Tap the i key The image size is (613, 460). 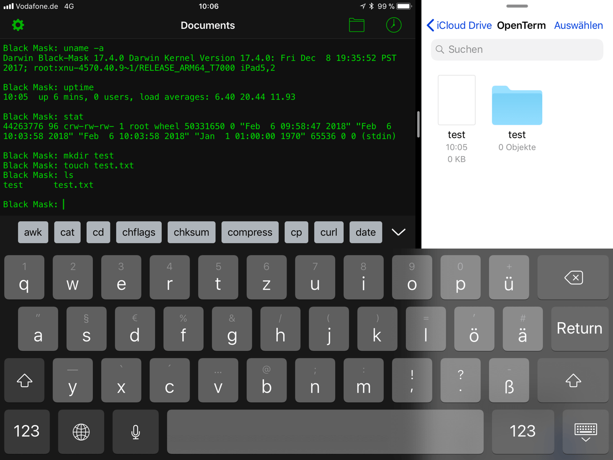[364, 277]
